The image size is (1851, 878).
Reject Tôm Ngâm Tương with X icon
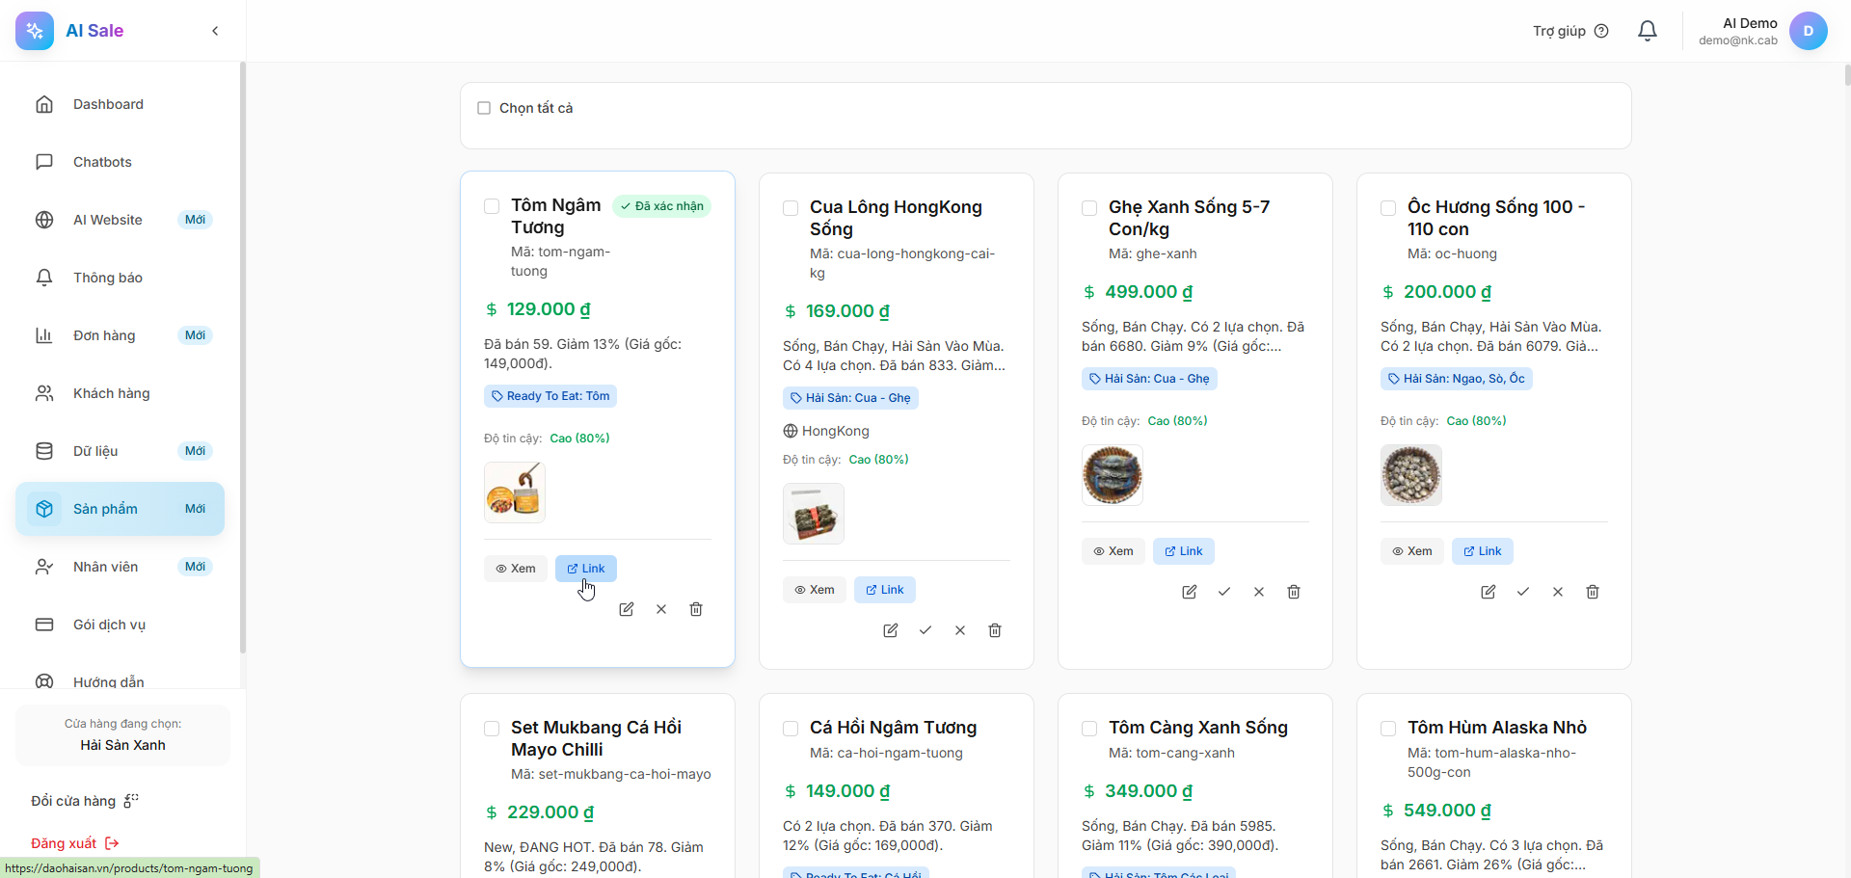point(661,609)
